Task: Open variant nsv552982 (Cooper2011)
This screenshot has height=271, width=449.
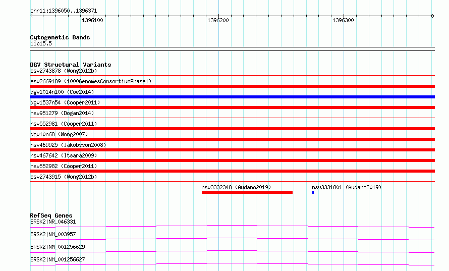Action: tap(64, 166)
